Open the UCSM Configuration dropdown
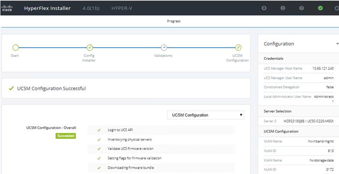The height and width of the screenshot is (174, 339). pos(206,115)
